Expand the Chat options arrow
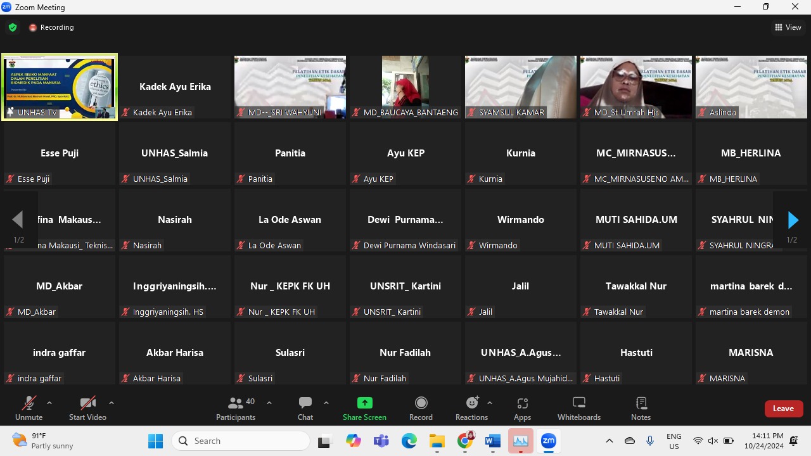811x456 pixels. tap(326, 403)
